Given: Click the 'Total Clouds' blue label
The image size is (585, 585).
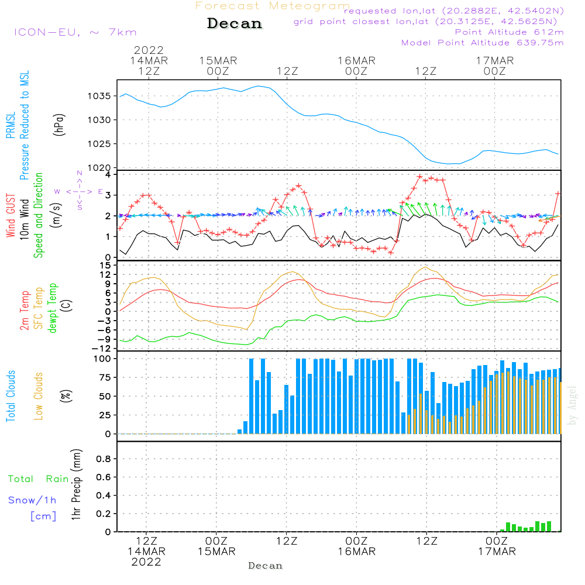Looking at the screenshot, I should [x=11, y=396].
